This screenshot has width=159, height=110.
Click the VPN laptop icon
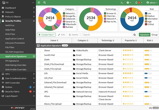pyautogui.click(x=3, y=74)
